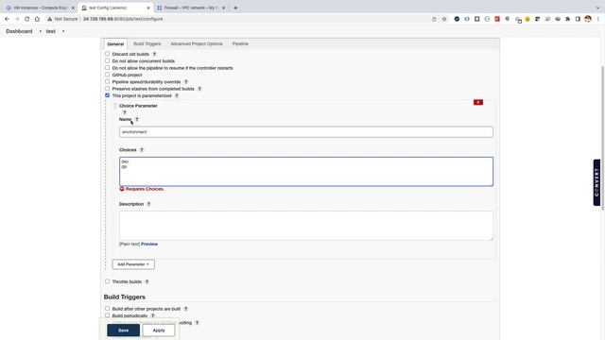Click the browser forward arrow

(x=17, y=19)
